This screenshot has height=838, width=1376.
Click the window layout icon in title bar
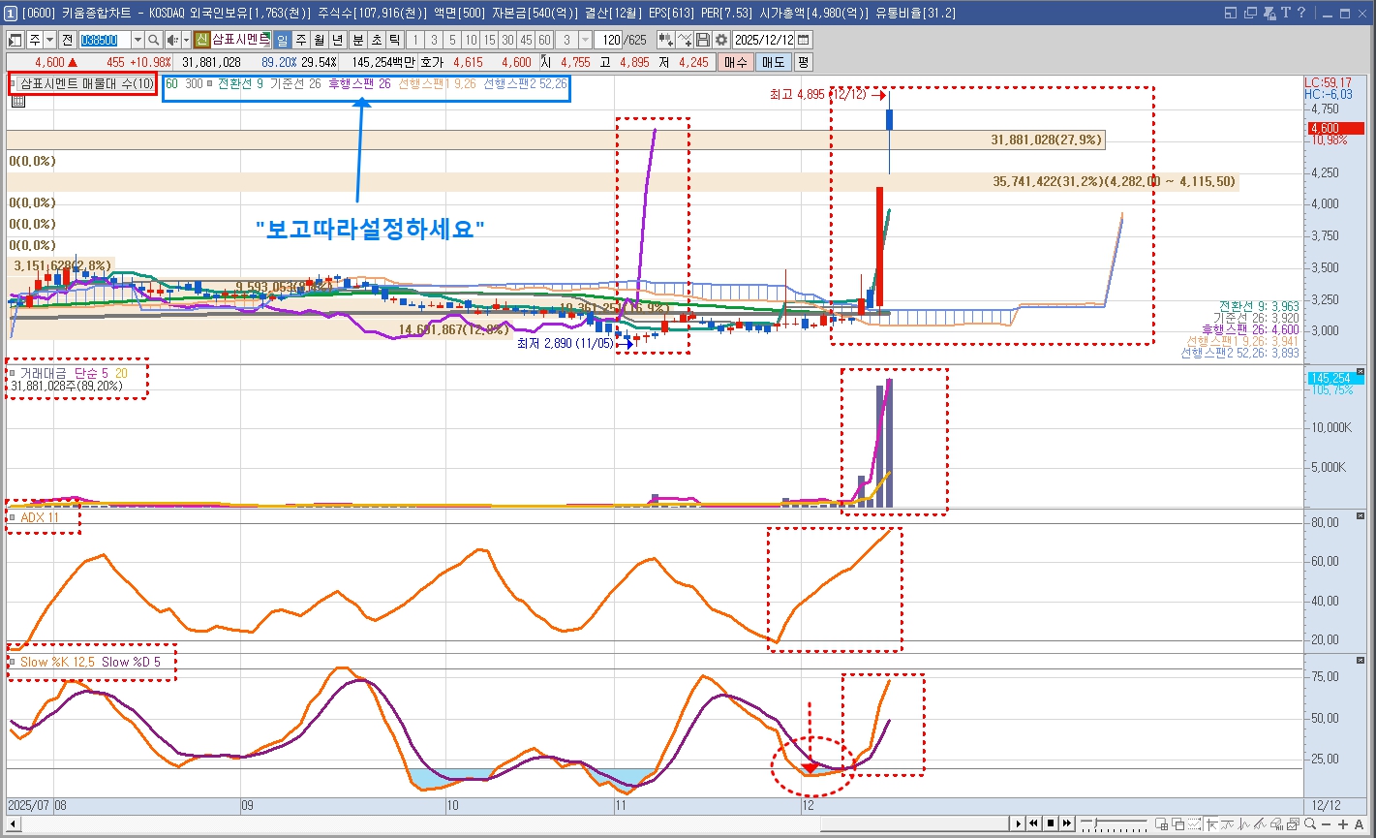pos(1231,13)
